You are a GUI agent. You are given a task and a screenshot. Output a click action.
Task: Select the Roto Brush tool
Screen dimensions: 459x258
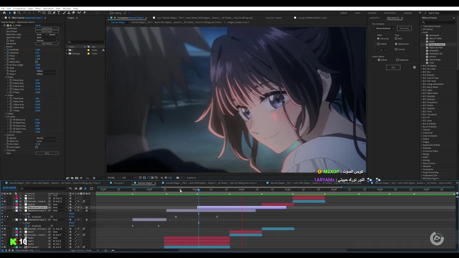[79, 13]
